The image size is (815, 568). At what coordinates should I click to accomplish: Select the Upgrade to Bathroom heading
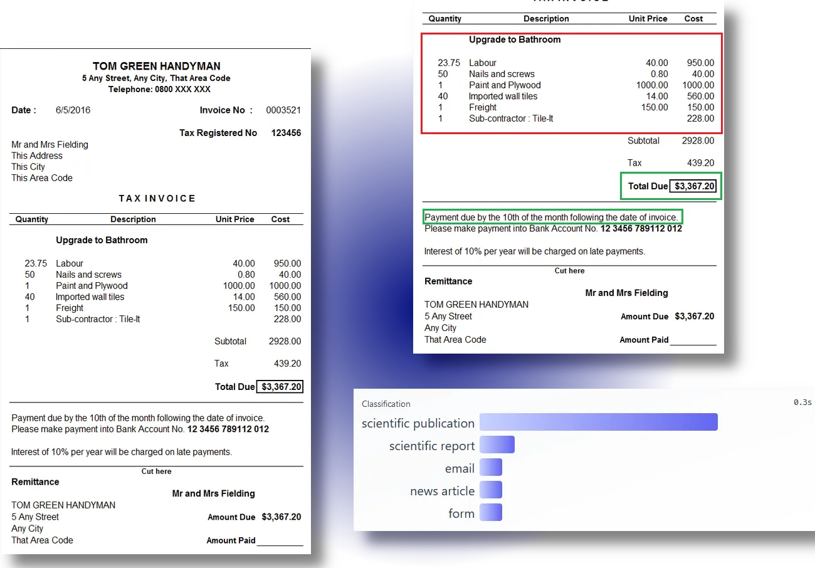point(102,240)
